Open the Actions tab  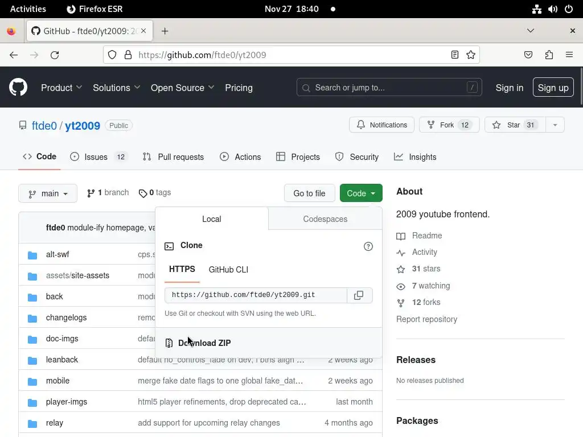coord(240,157)
